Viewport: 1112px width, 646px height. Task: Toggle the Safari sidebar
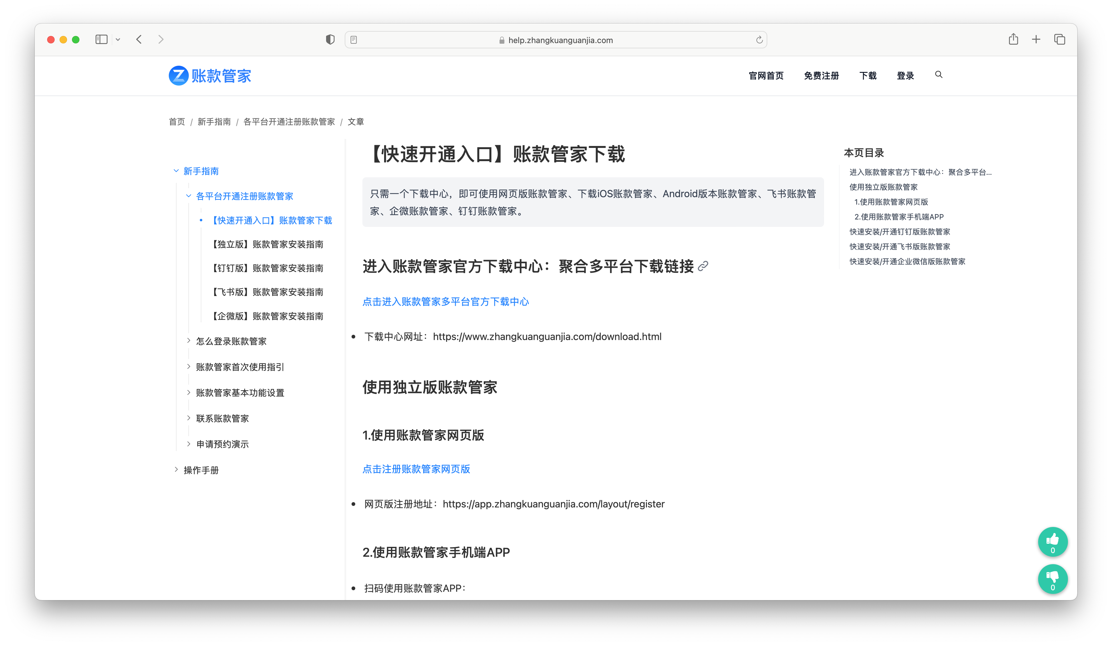point(101,40)
